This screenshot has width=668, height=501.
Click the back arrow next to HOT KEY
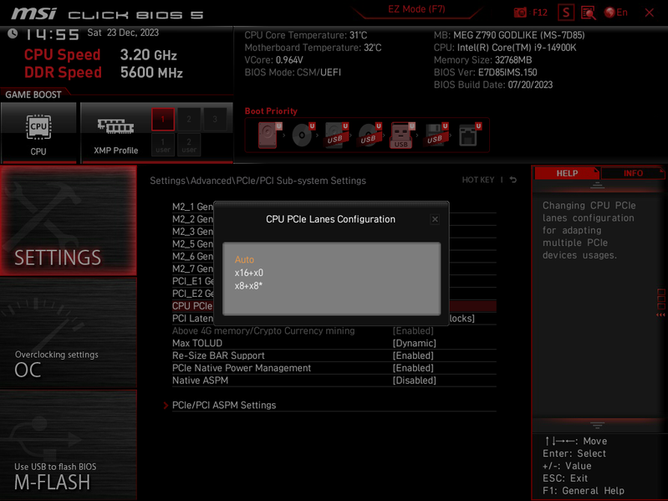tap(513, 180)
